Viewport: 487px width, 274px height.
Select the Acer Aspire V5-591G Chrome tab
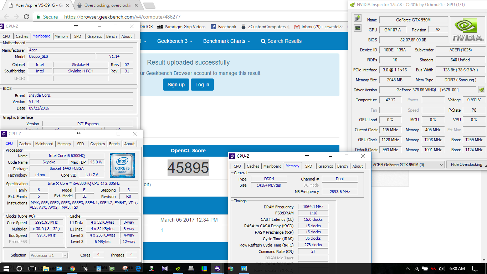[x=39, y=5]
